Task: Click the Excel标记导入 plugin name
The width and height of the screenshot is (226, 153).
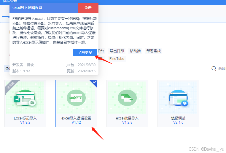Action: (x=25, y=118)
